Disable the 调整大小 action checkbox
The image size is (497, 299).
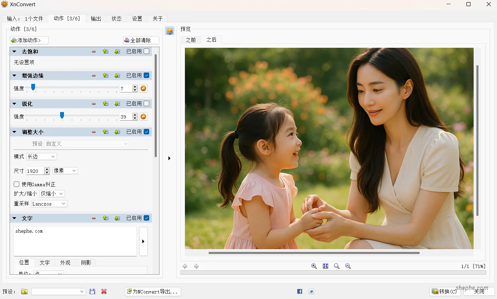click(x=146, y=132)
